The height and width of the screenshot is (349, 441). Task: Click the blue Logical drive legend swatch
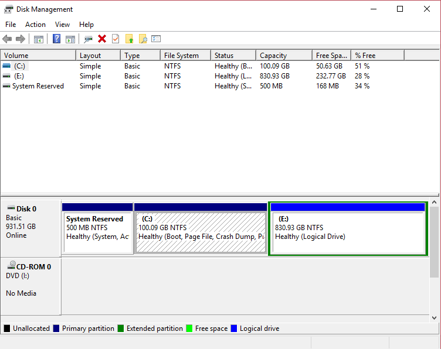[x=234, y=329]
